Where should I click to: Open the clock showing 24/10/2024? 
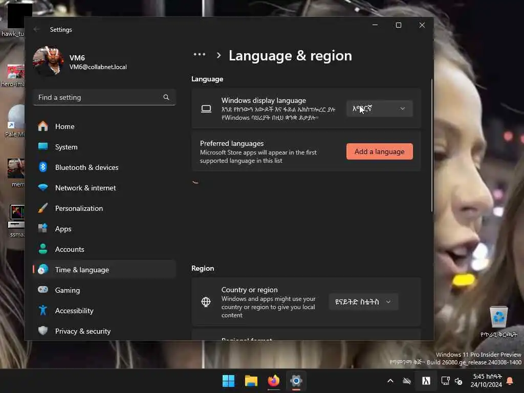(x=486, y=381)
